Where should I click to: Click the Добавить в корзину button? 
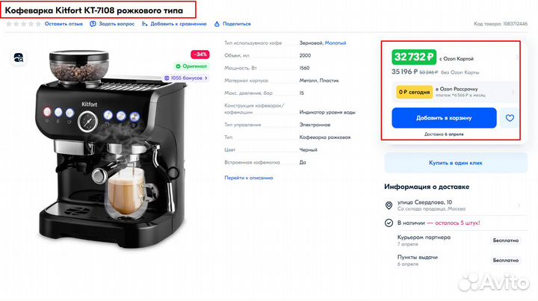(x=444, y=118)
